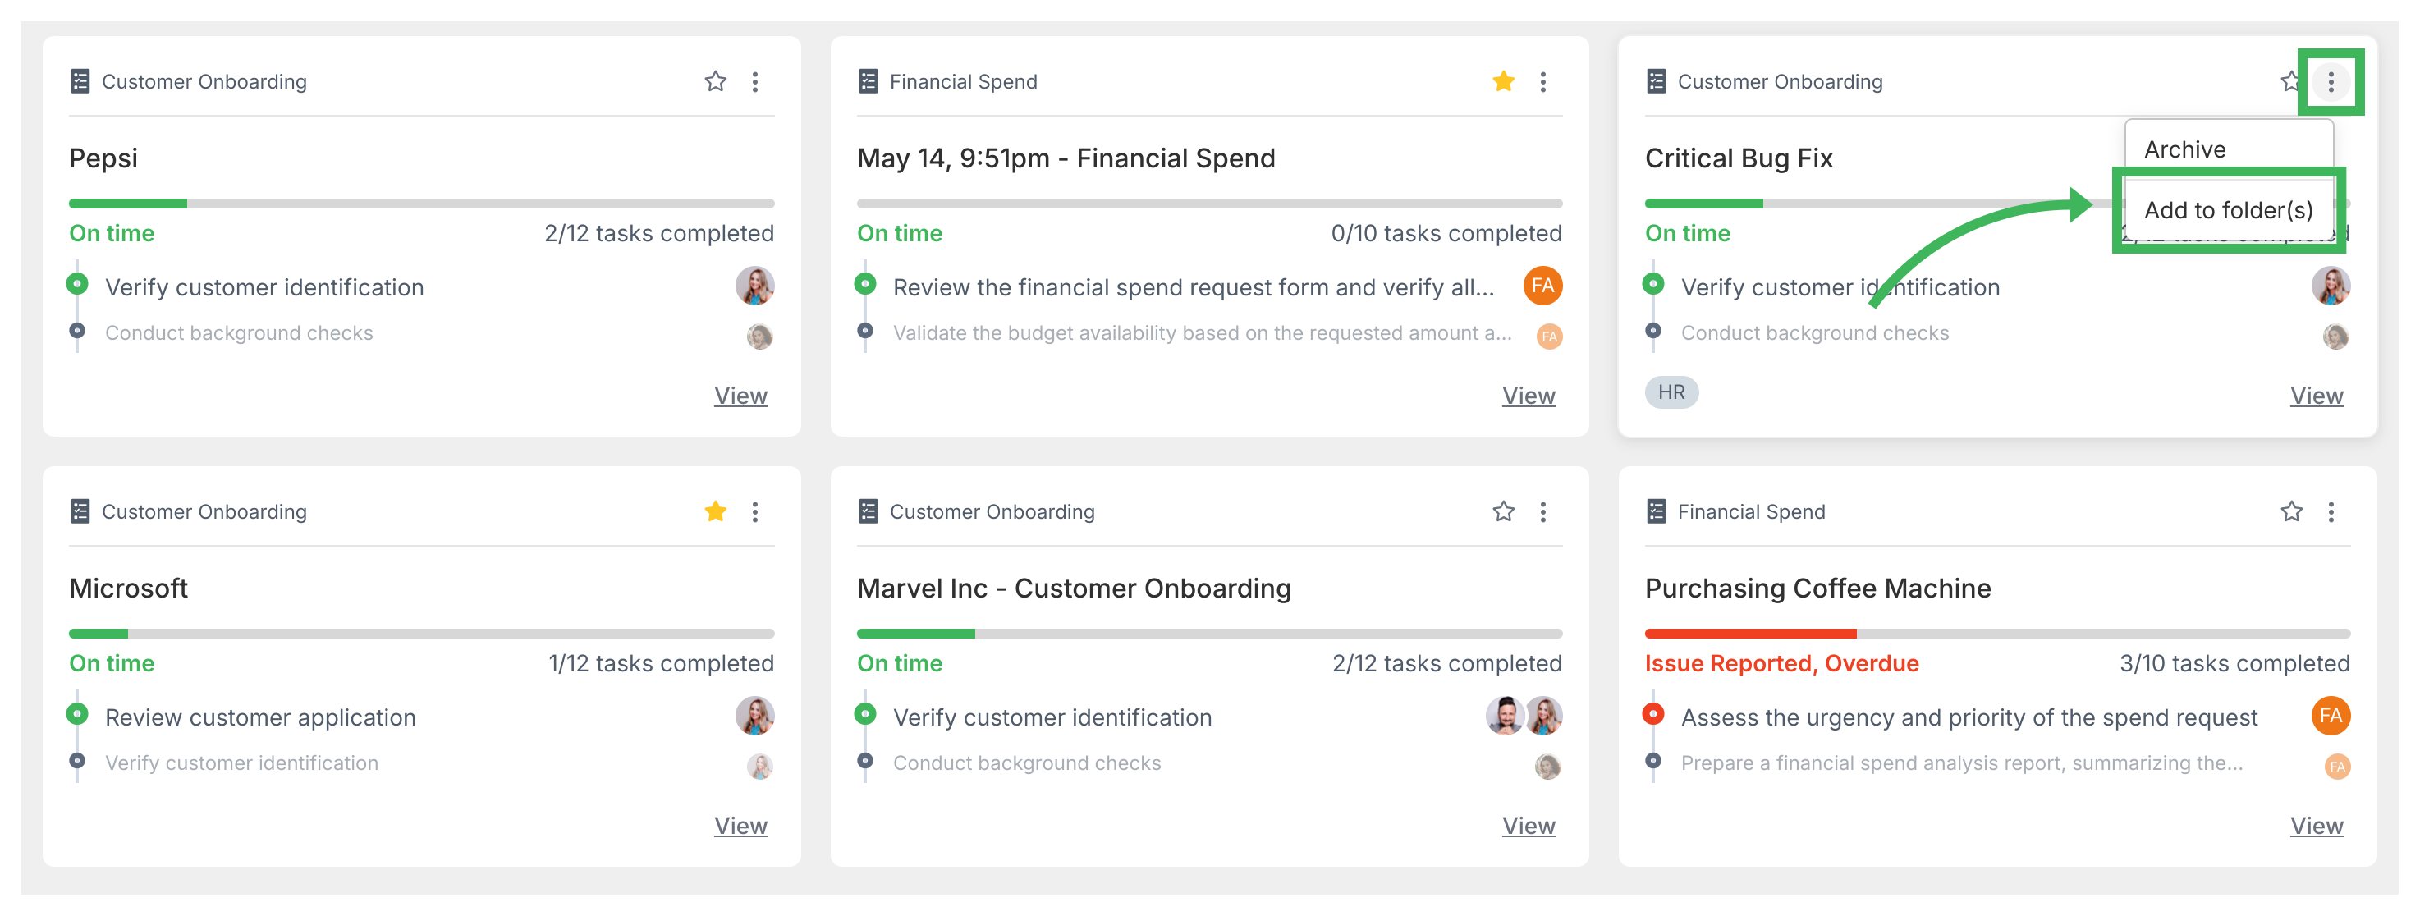Click assignee avatar for Pepsi Conduct background checks
Screen dimensions: 2420x916
point(759,337)
